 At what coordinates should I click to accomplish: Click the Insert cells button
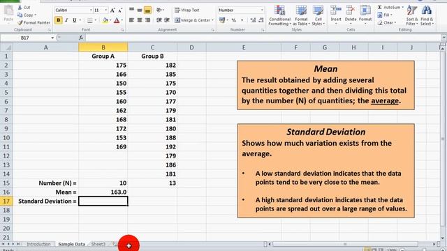336,15
